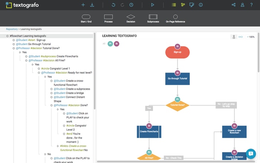Viewport: 260px width, 163px height.
Task: Click the diagram vertical scrollbar
Action: 259,52
